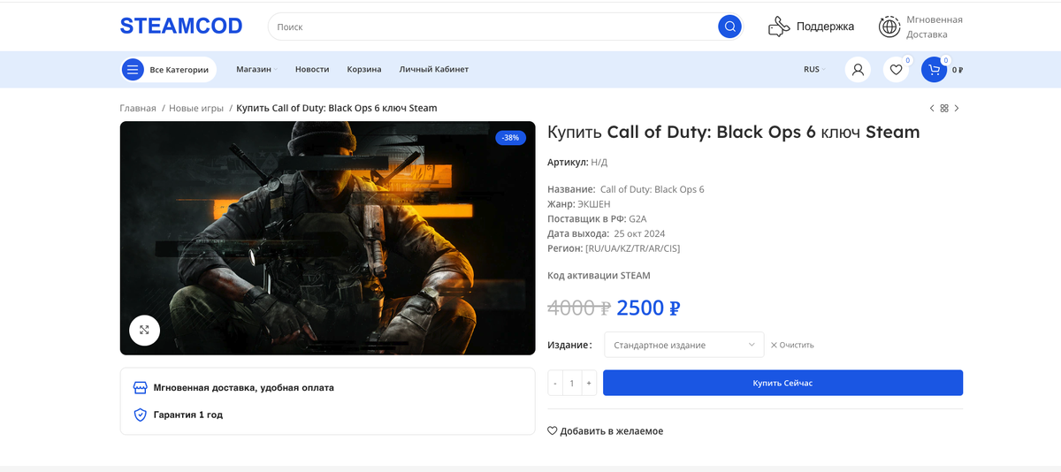Click the -38% discount badge
Viewport: 1061px width, 472px height.
coord(510,138)
